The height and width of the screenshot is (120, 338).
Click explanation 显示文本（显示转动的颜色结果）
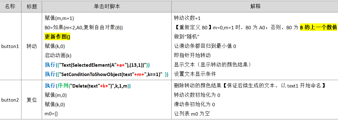click(213, 65)
